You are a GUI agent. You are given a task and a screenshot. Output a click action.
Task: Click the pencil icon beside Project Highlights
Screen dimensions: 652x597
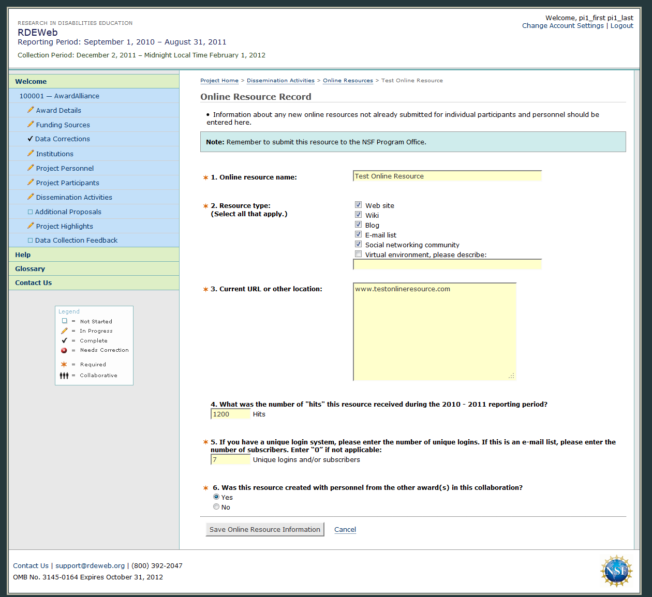(x=31, y=226)
